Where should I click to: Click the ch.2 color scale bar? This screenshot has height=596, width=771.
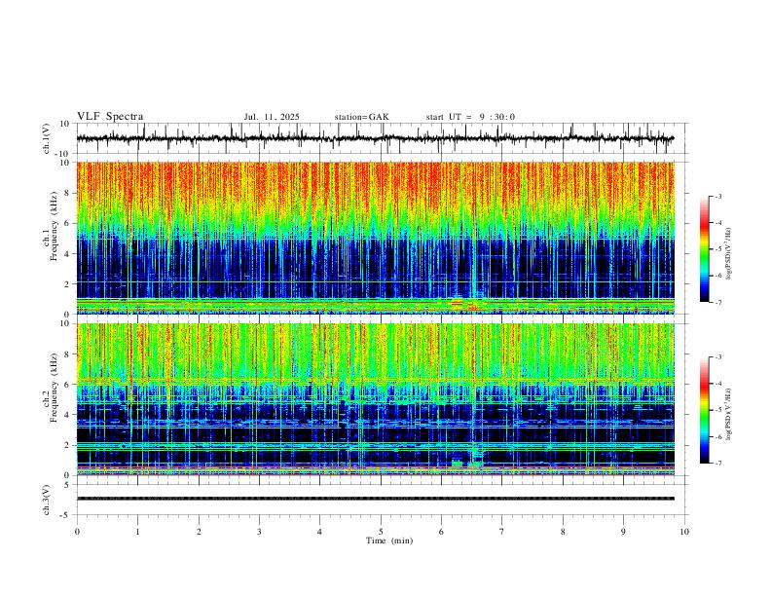pyautogui.click(x=704, y=410)
